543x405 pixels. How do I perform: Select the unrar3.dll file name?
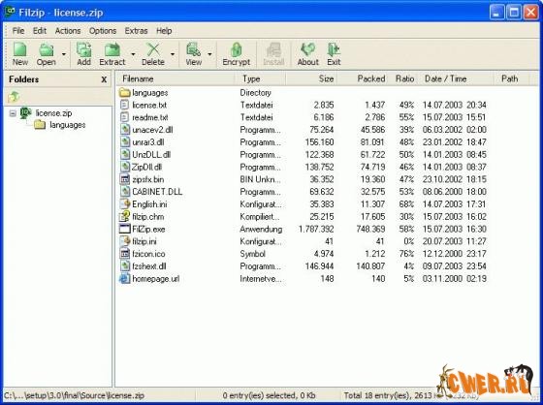(148, 142)
